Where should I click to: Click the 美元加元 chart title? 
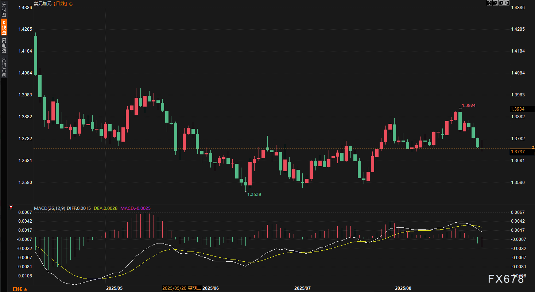pos(43,4)
